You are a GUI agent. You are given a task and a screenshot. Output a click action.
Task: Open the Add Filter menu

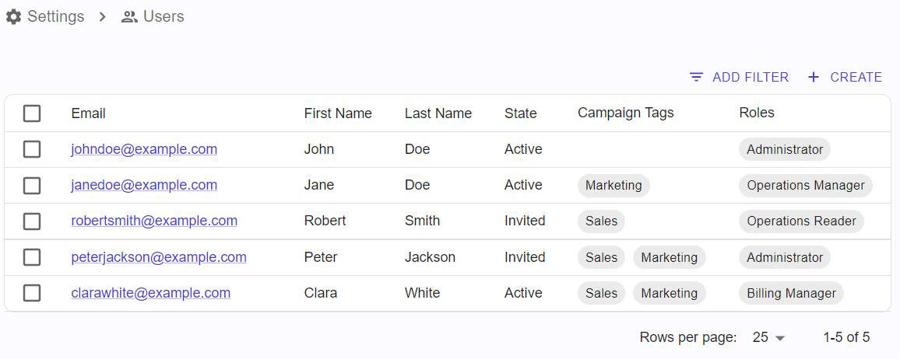740,77
